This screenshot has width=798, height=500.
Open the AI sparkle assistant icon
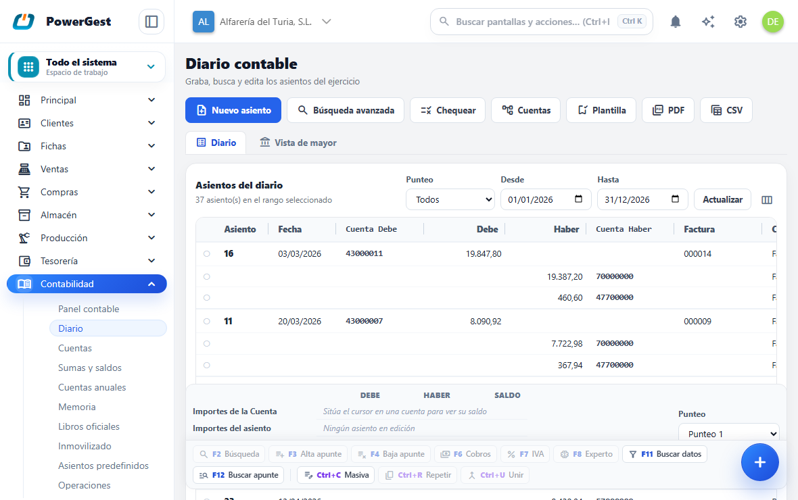click(x=708, y=22)
